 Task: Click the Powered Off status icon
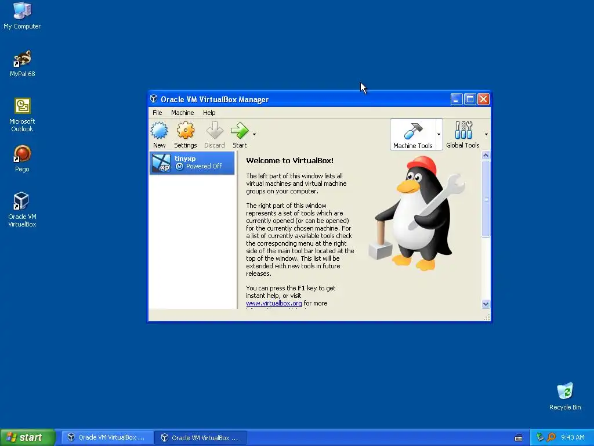tap(180, 167)
